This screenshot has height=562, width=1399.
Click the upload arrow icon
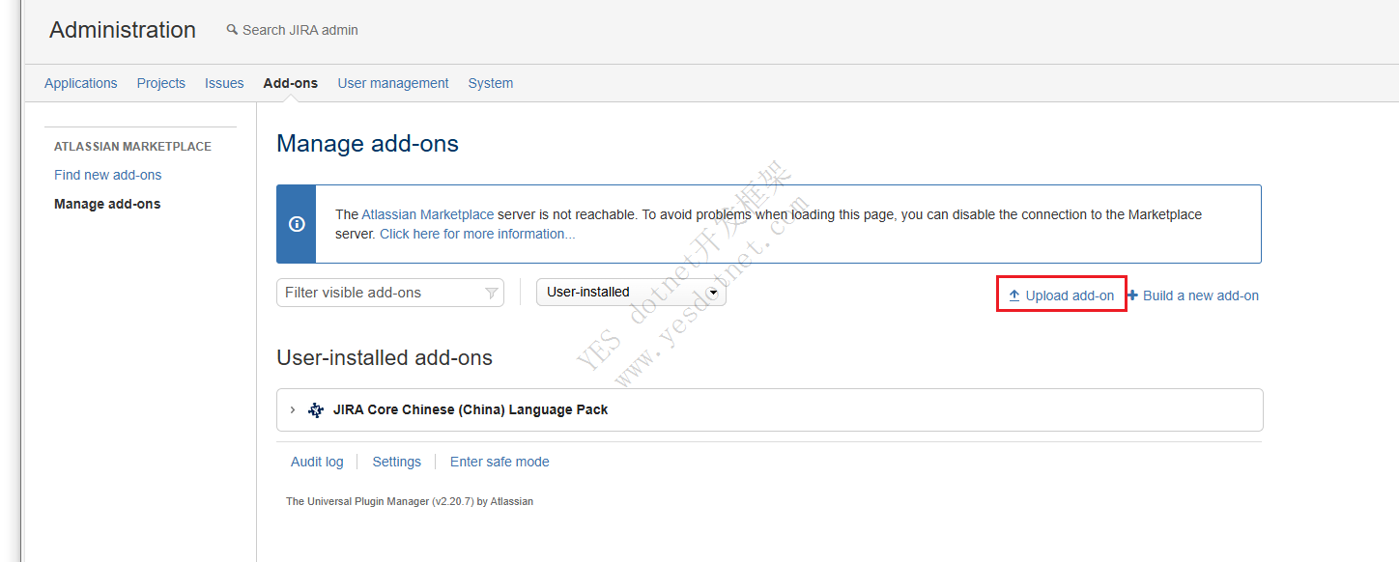pyautogui.click(x=1014, y=295)
